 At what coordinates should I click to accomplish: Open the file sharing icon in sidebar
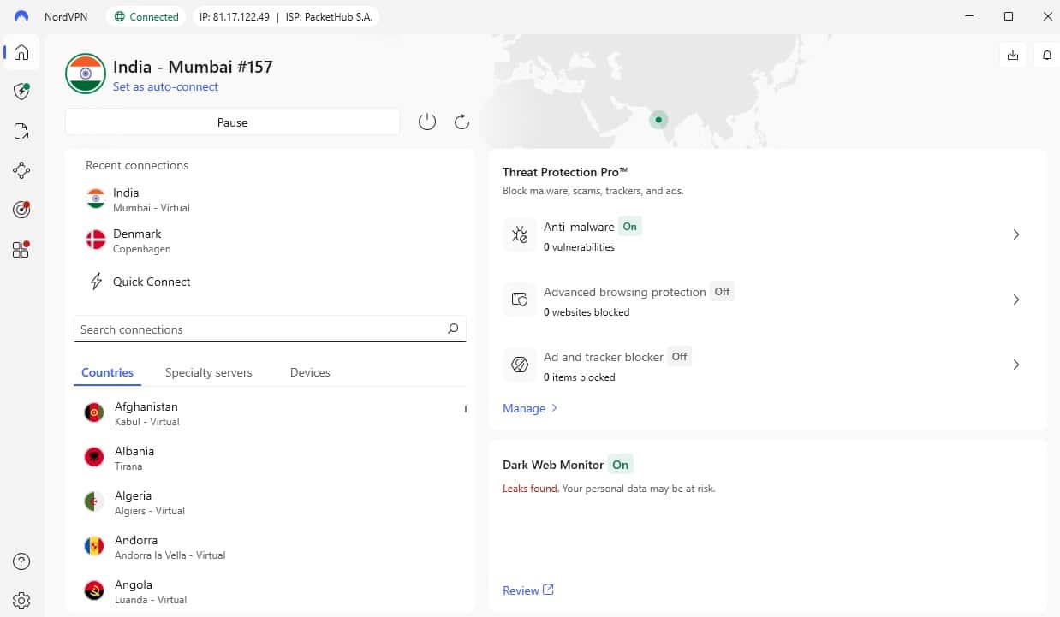pos(21,131)
